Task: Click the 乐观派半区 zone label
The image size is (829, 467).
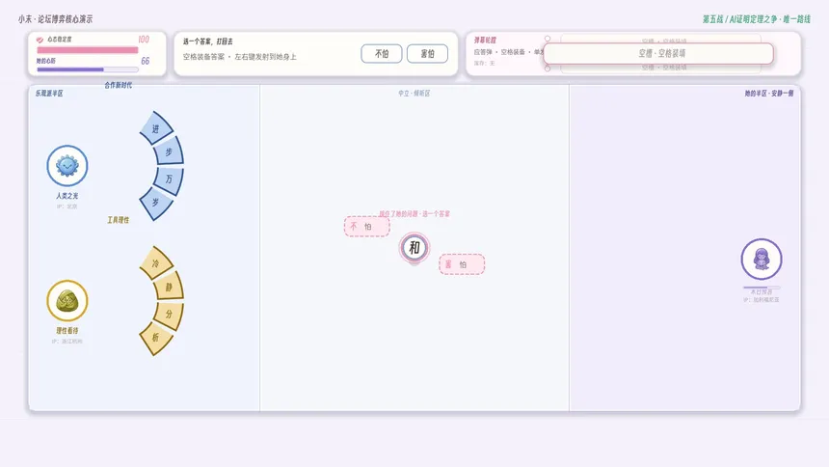Action: tap(49, 94)
